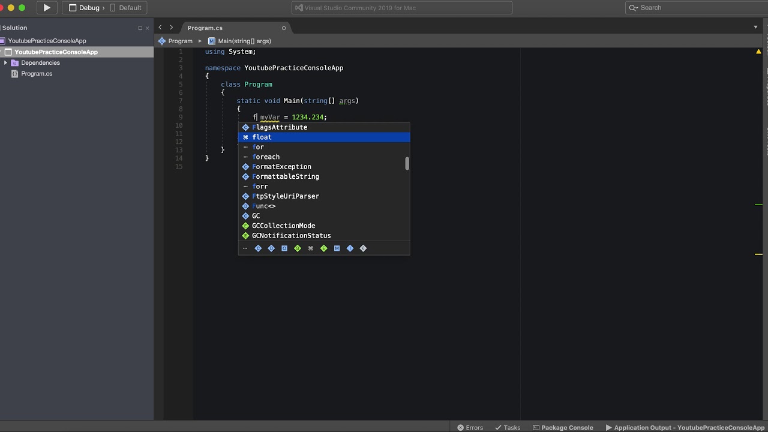Click the autocomplete list scrollbar thumb
Viewport: 768px width, 432px height.
407,163
